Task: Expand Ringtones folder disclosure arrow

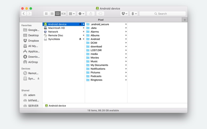Action: point(126,80)
